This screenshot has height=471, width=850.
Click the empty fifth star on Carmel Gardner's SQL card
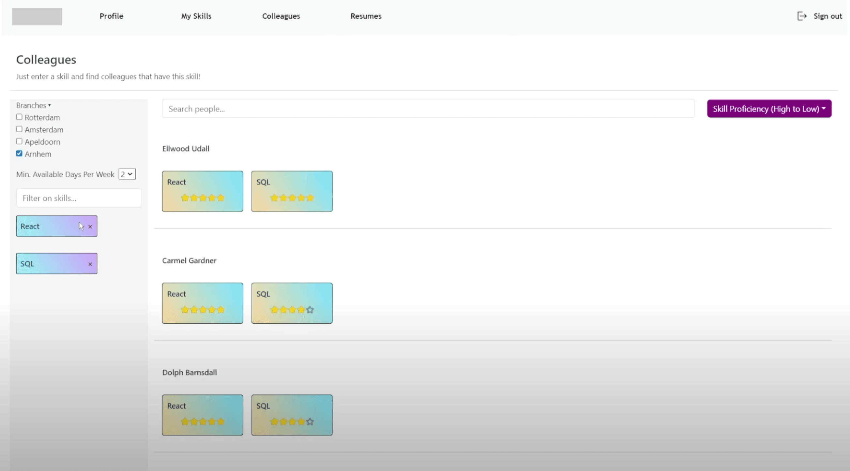coord(310,310)
